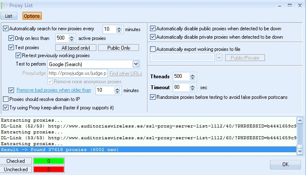Screen dimensions: 306x175
Task: Click the Timeout value field
Action: point(181,87)
